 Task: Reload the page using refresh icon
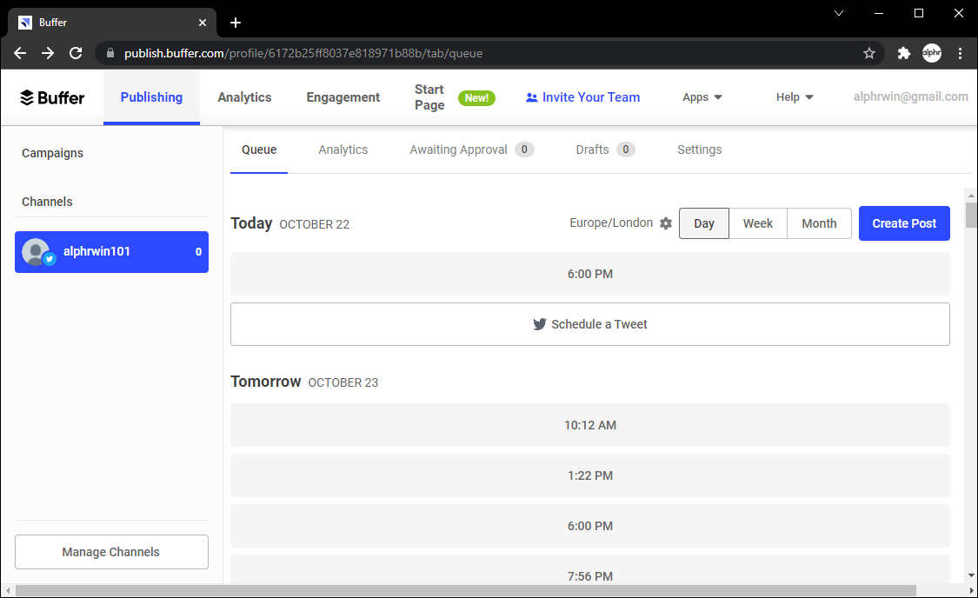[76, 53]
